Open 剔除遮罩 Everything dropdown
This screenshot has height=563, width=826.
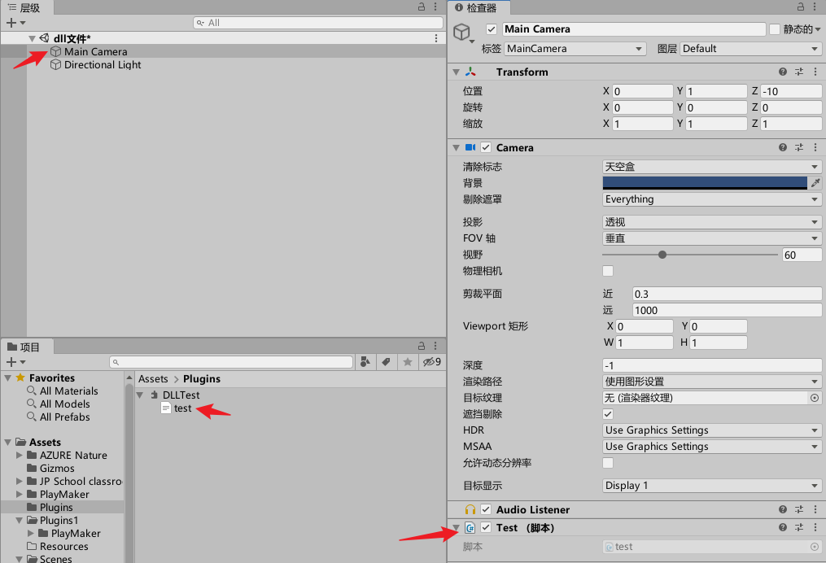click(x=712, y=199)
